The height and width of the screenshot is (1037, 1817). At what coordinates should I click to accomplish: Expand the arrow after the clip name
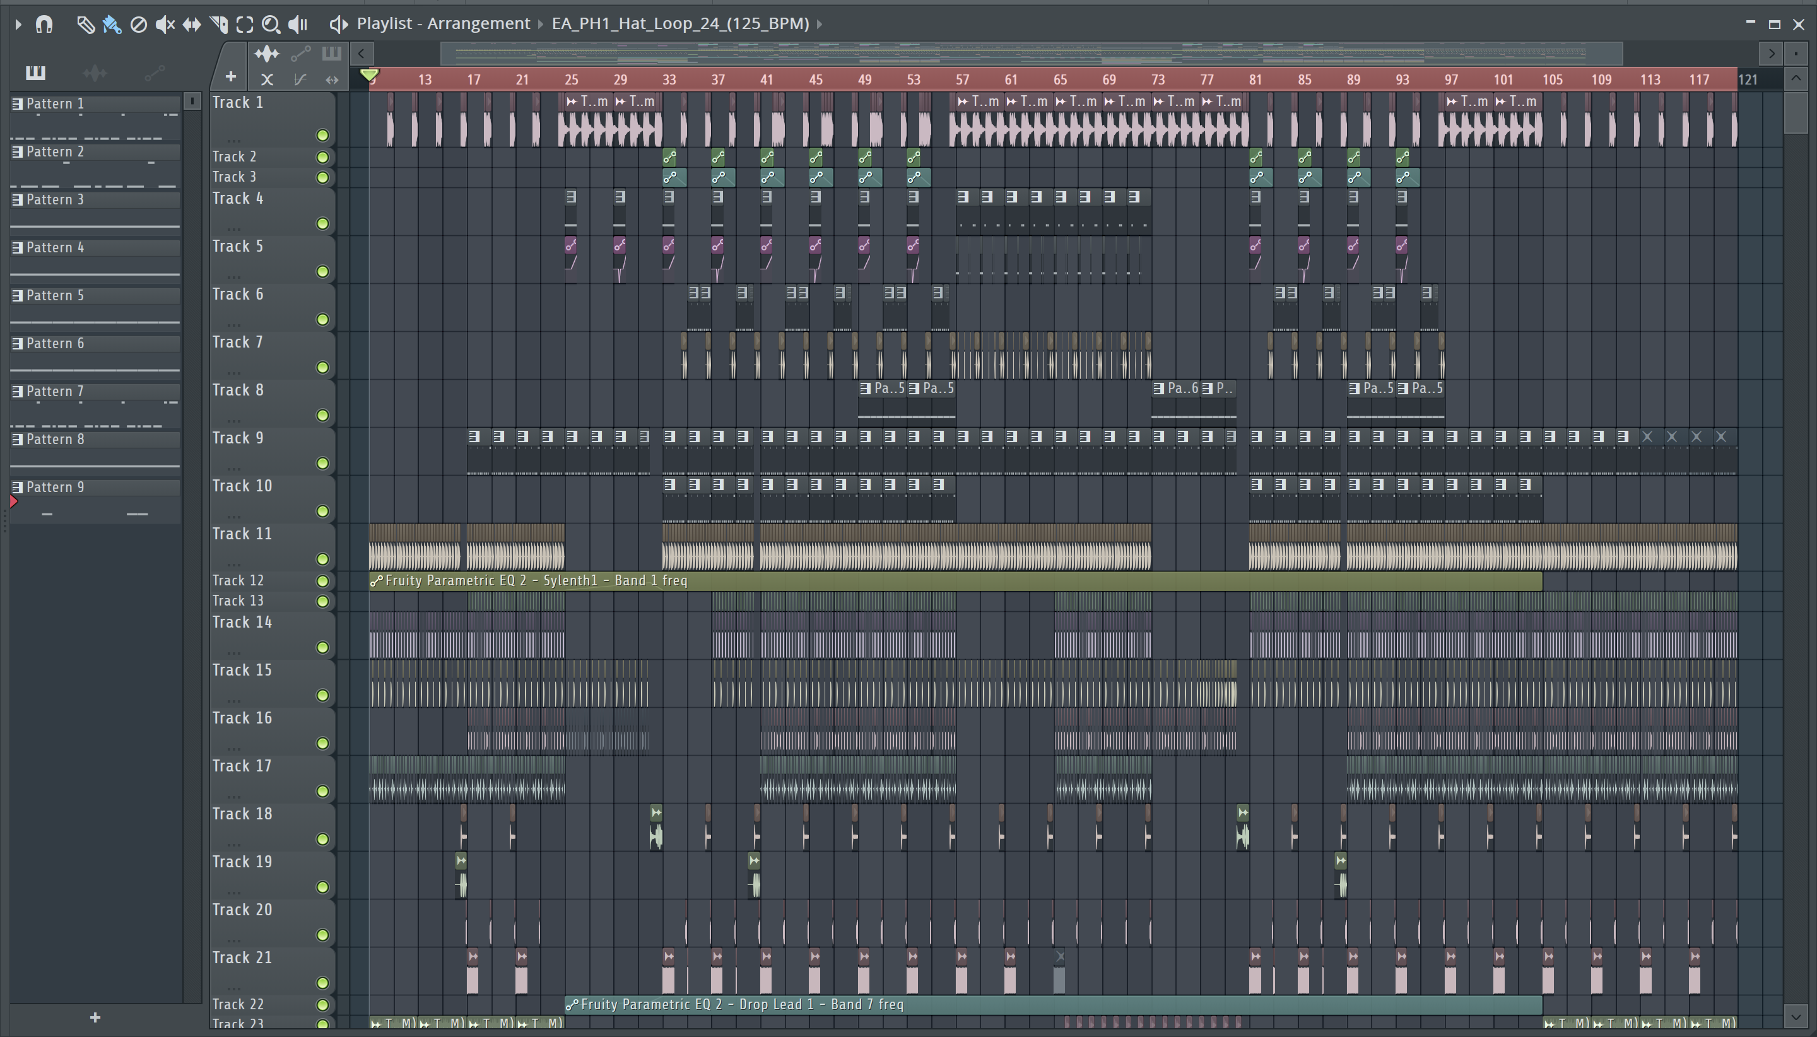(x=820, y=23)
